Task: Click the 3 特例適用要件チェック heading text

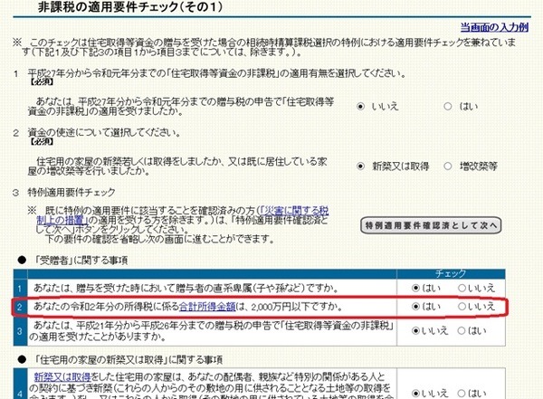Action: point(64,192)
